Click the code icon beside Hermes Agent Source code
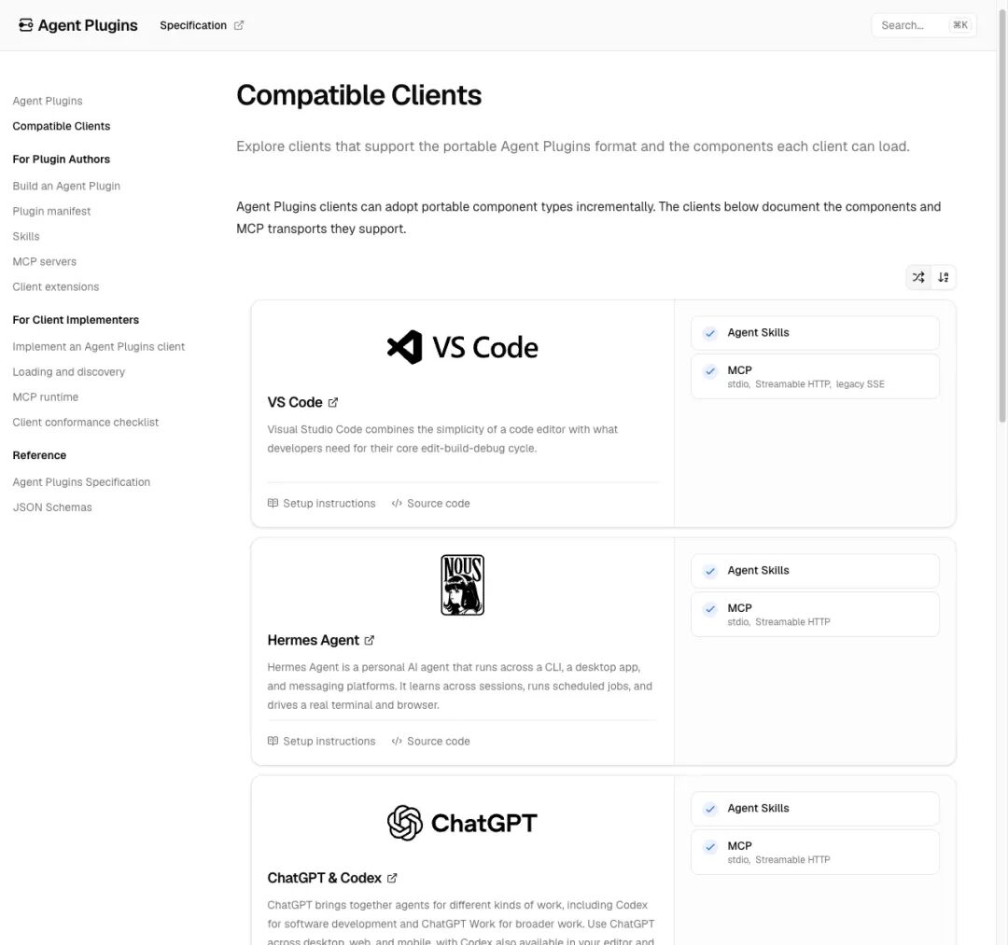 click(x=397, y=741)
